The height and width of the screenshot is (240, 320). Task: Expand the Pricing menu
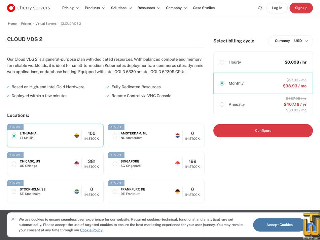(70, 8)
